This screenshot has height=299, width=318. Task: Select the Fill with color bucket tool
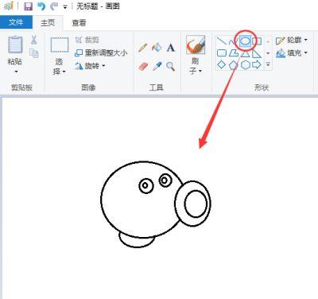tap(157, 48)
